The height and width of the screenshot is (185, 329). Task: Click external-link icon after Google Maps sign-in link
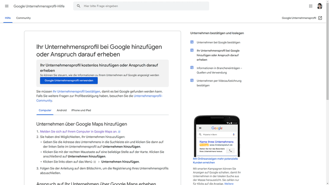[119, 132]
